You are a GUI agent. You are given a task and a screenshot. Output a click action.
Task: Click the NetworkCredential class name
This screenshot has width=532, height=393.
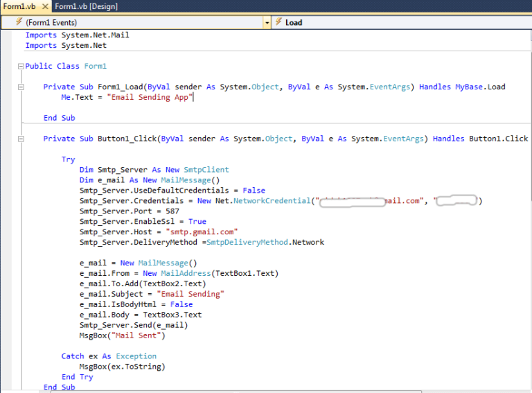tap(271, 201)
